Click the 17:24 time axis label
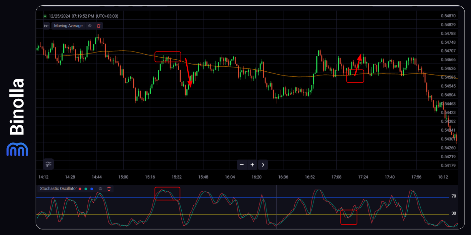 [x=363, y=177]
